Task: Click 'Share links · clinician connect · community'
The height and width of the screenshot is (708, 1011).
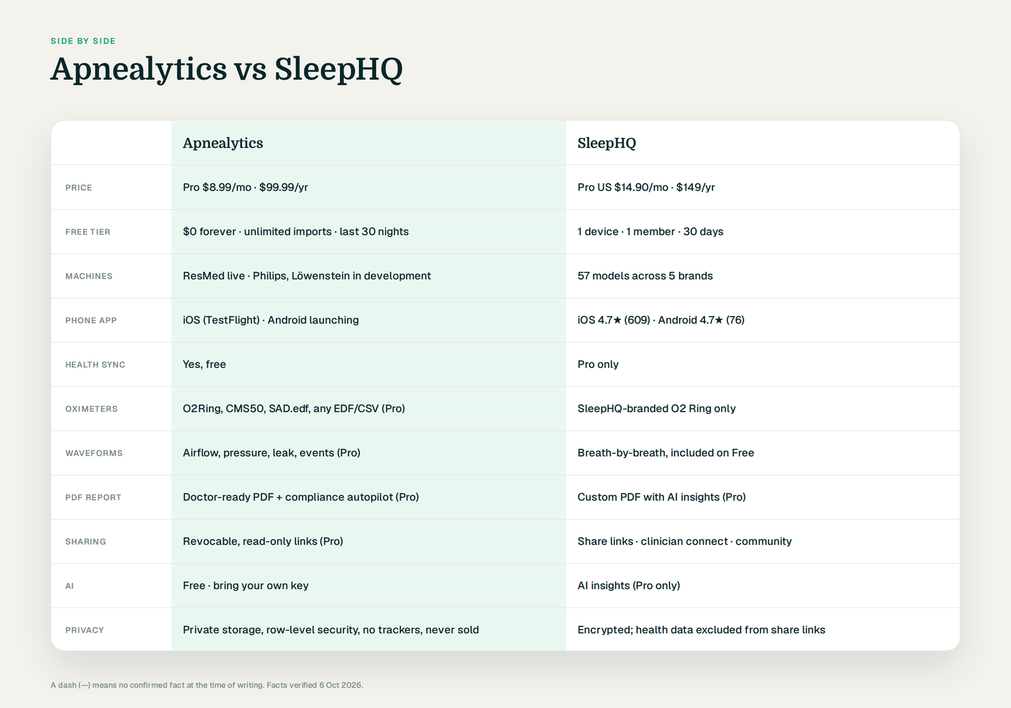Action: point(684,541)
